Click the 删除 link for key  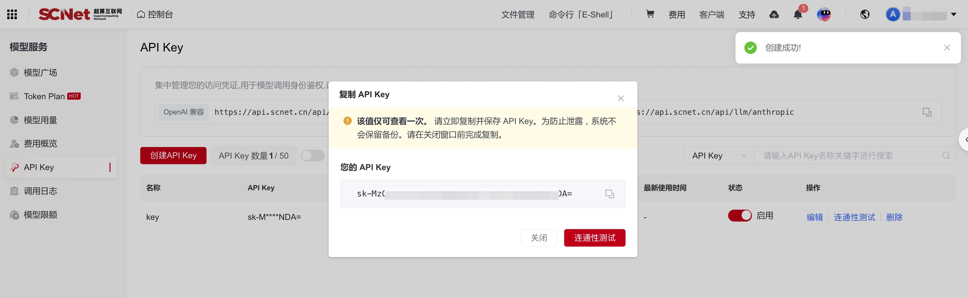[x=894, y=217]
